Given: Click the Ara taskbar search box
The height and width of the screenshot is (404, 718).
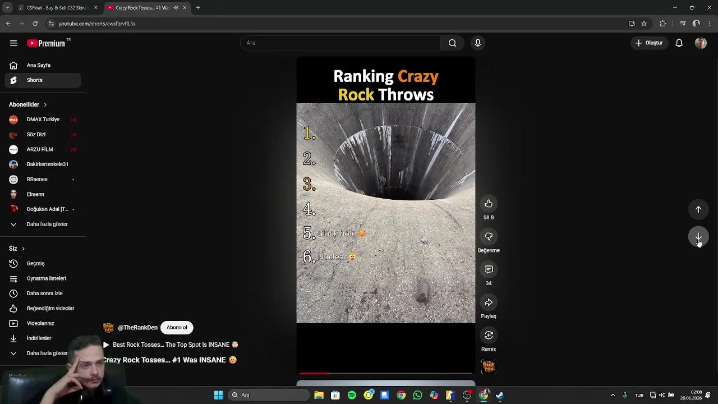Looking at the screenshot, I should click(269, 395).
